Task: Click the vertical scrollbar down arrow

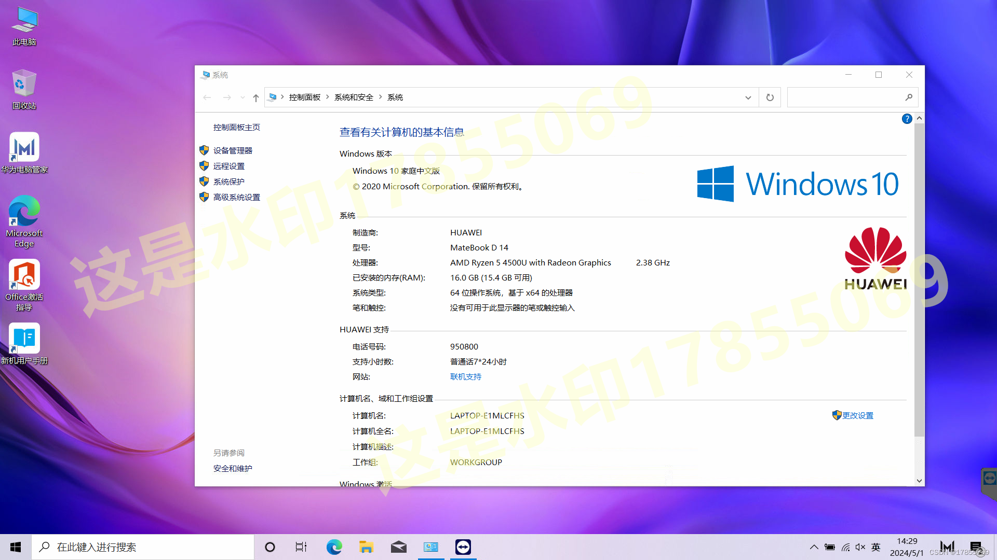Action: point(919,481)
